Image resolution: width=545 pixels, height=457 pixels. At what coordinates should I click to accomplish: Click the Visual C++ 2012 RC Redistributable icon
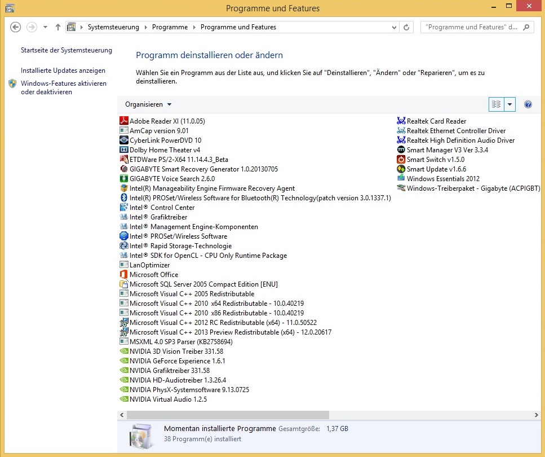click(124, 322)
